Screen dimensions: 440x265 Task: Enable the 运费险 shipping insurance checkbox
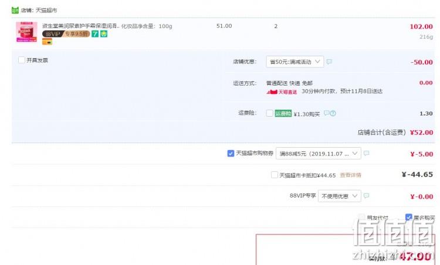(x=269, y=113)
